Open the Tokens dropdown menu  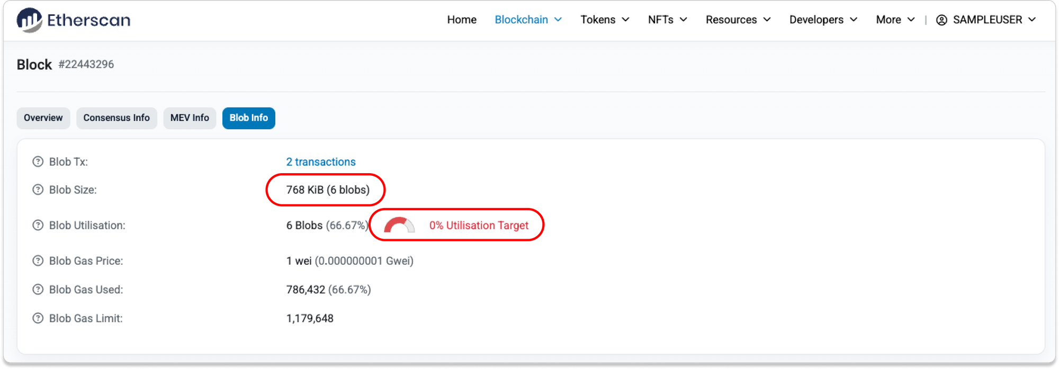[605, 20]
